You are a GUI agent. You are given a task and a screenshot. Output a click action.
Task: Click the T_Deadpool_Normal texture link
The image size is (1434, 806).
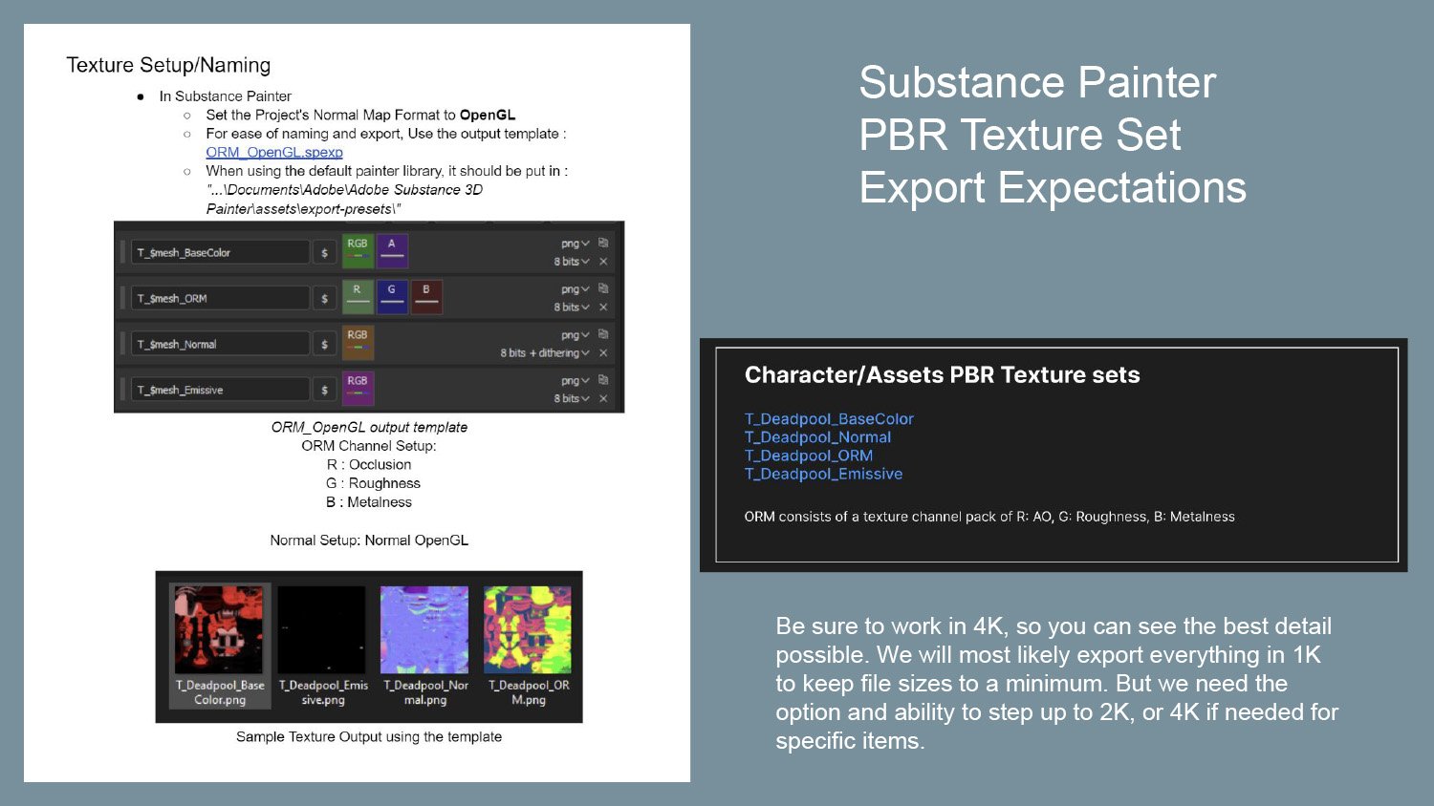pos(817,437)
